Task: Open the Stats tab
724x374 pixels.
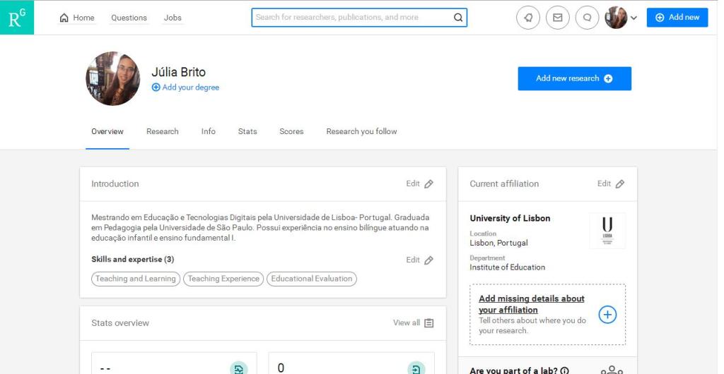Action: point(247,131)
